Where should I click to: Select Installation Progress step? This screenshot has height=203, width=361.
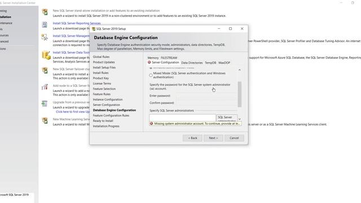click(106, 126)
